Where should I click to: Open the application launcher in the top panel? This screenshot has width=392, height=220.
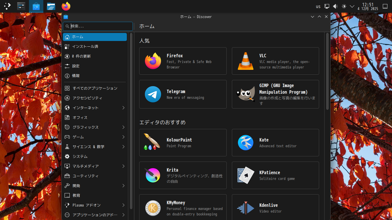[7, 6]
